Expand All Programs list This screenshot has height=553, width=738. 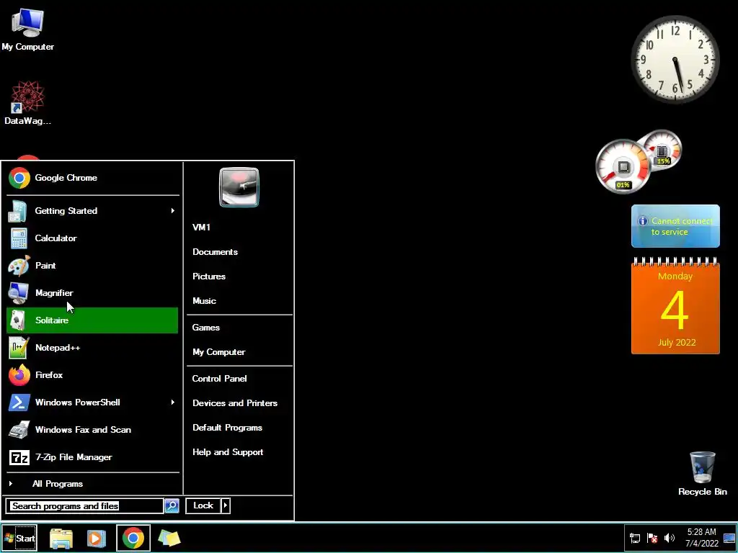[x=92, y=484]
